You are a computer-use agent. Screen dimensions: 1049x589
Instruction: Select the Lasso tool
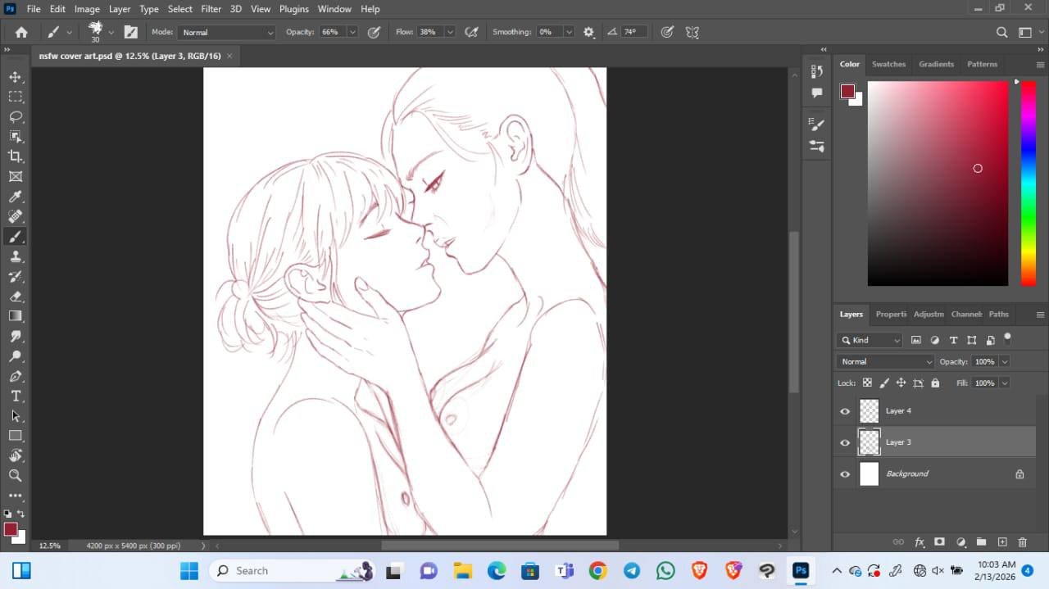[16, 116]
